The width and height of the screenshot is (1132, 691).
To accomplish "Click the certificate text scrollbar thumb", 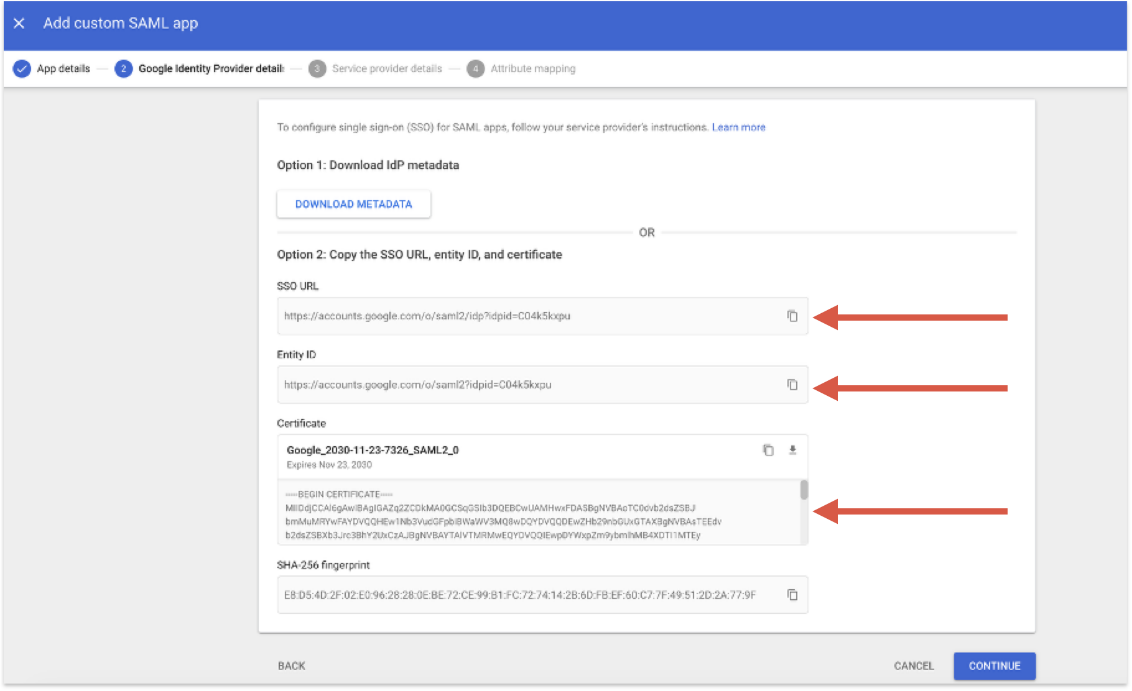I will pos(804,490).
